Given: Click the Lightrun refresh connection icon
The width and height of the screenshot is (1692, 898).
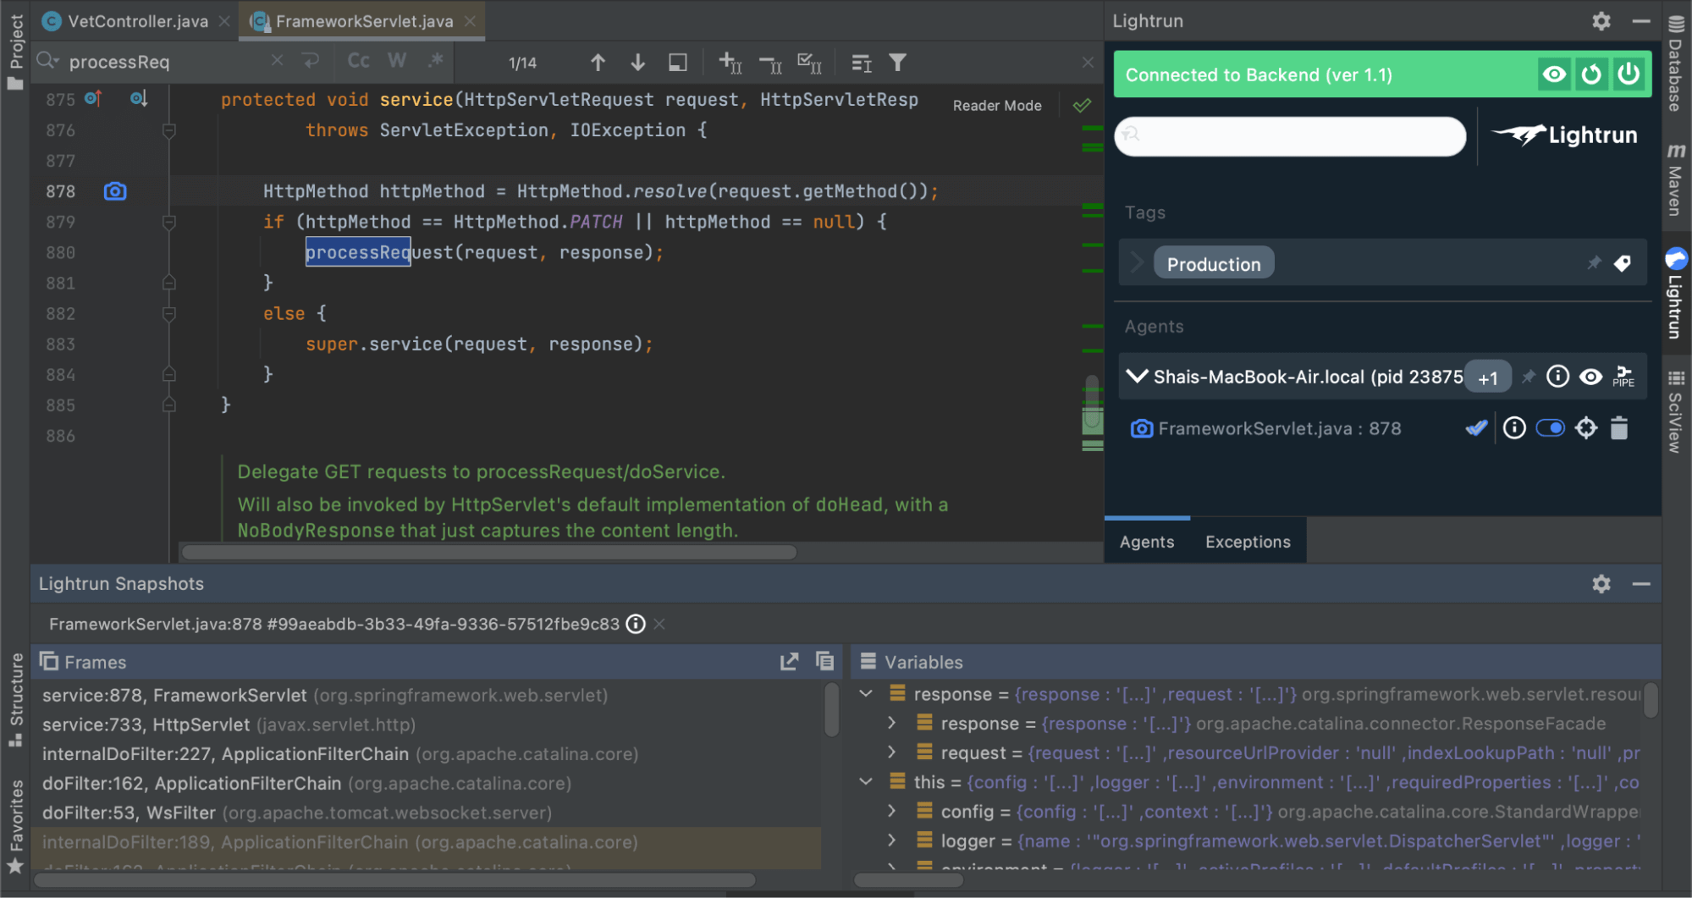Looking at the screenshot, I should click(1591, 74).
